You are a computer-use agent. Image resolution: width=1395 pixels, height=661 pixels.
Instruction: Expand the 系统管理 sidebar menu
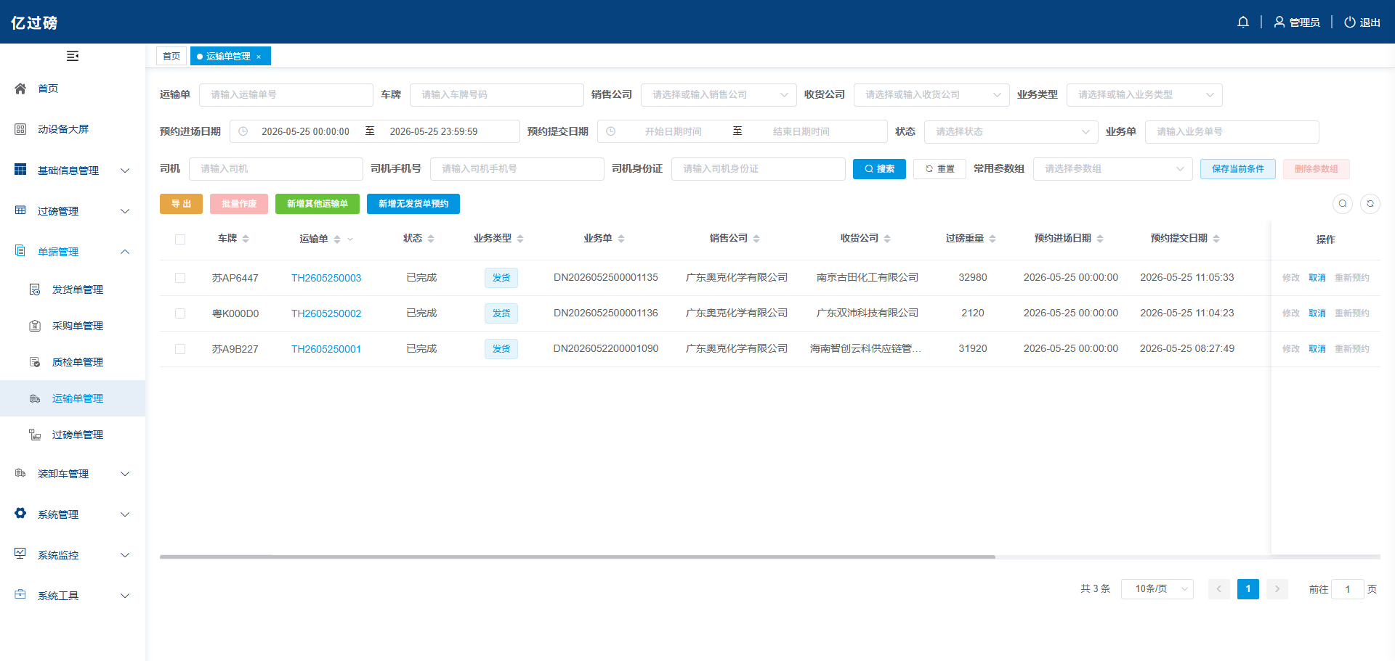tap(73, 514)
